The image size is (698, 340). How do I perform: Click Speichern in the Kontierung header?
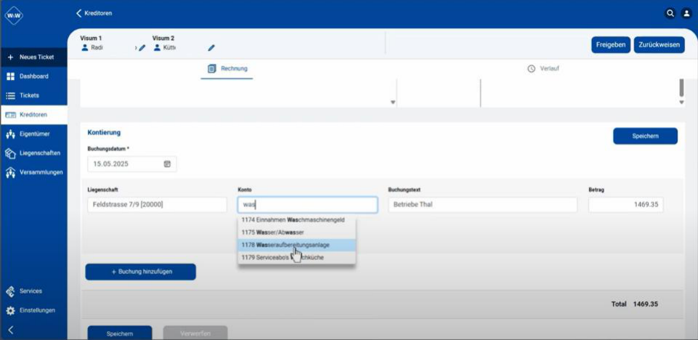click(645, 136)
